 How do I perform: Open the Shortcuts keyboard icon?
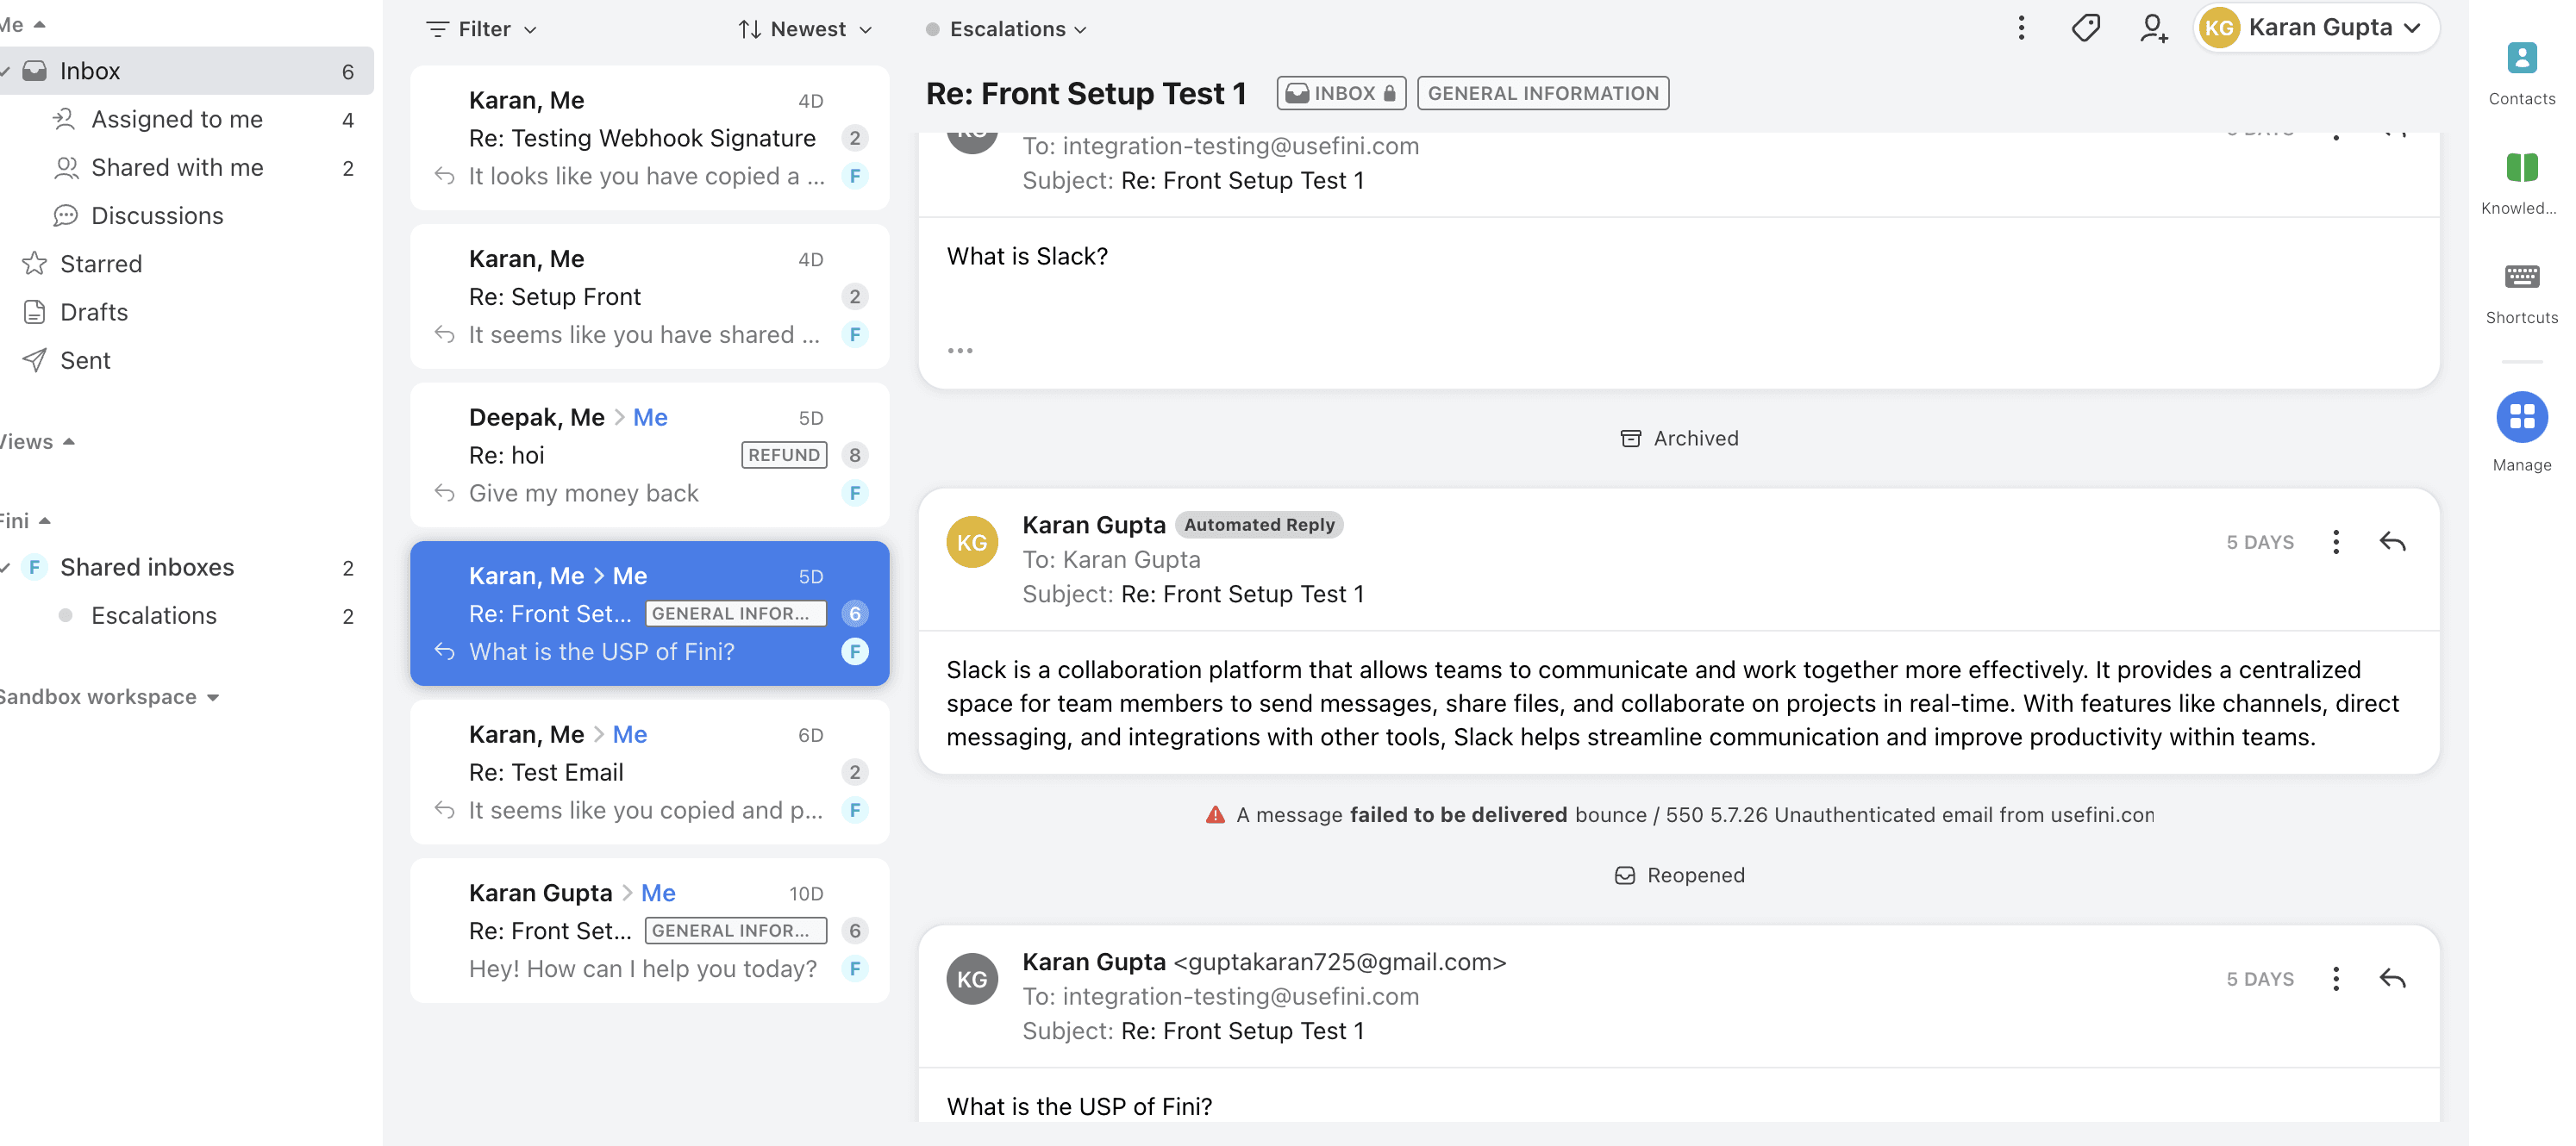click(2521, 276)
